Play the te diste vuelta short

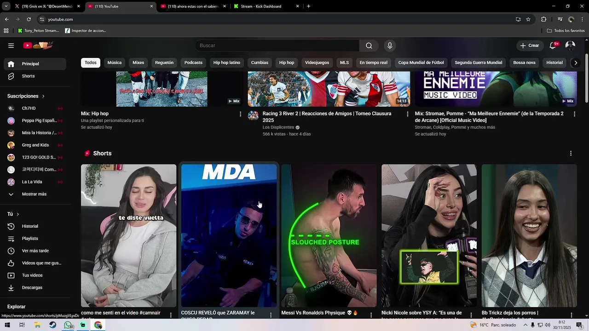128,235
